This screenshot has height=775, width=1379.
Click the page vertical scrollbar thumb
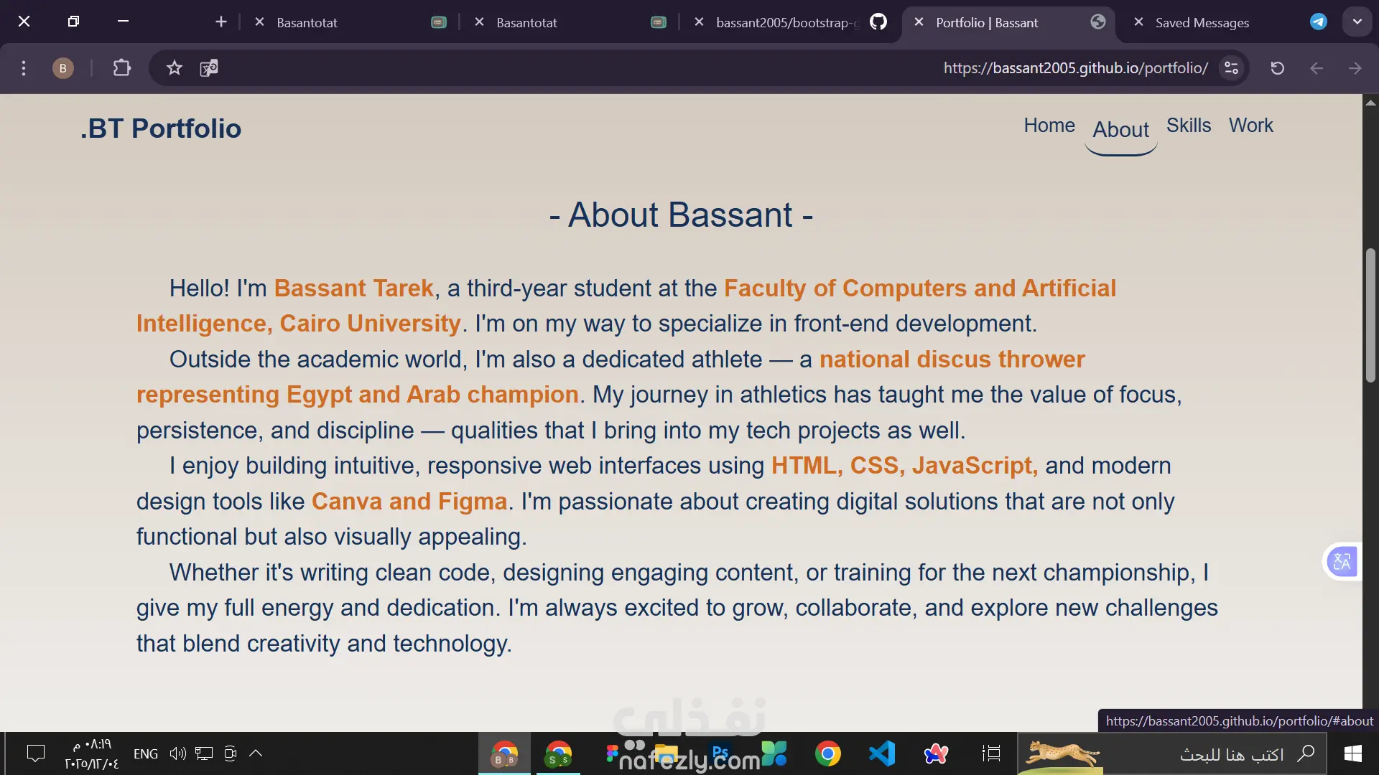click(1370, 316)
